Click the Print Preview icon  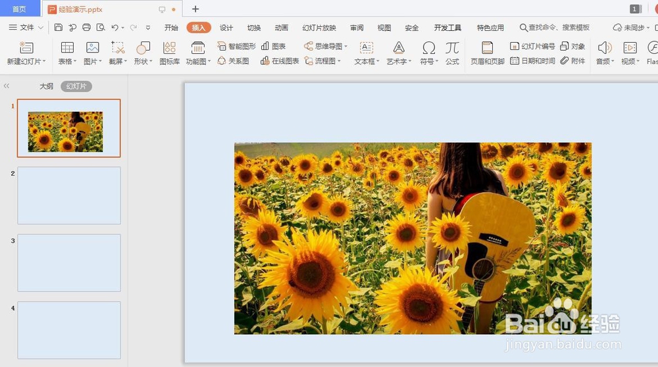click(x=100, y=27)
